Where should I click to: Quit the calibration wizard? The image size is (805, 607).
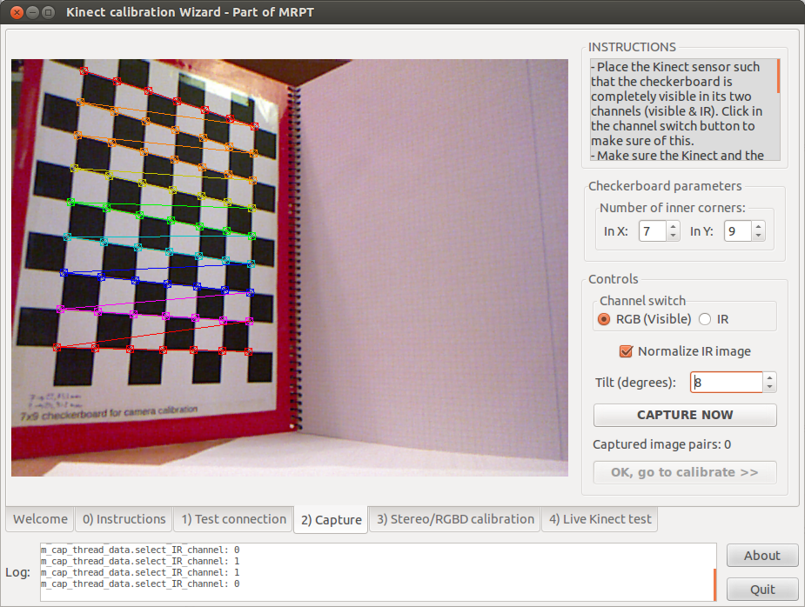762,589
